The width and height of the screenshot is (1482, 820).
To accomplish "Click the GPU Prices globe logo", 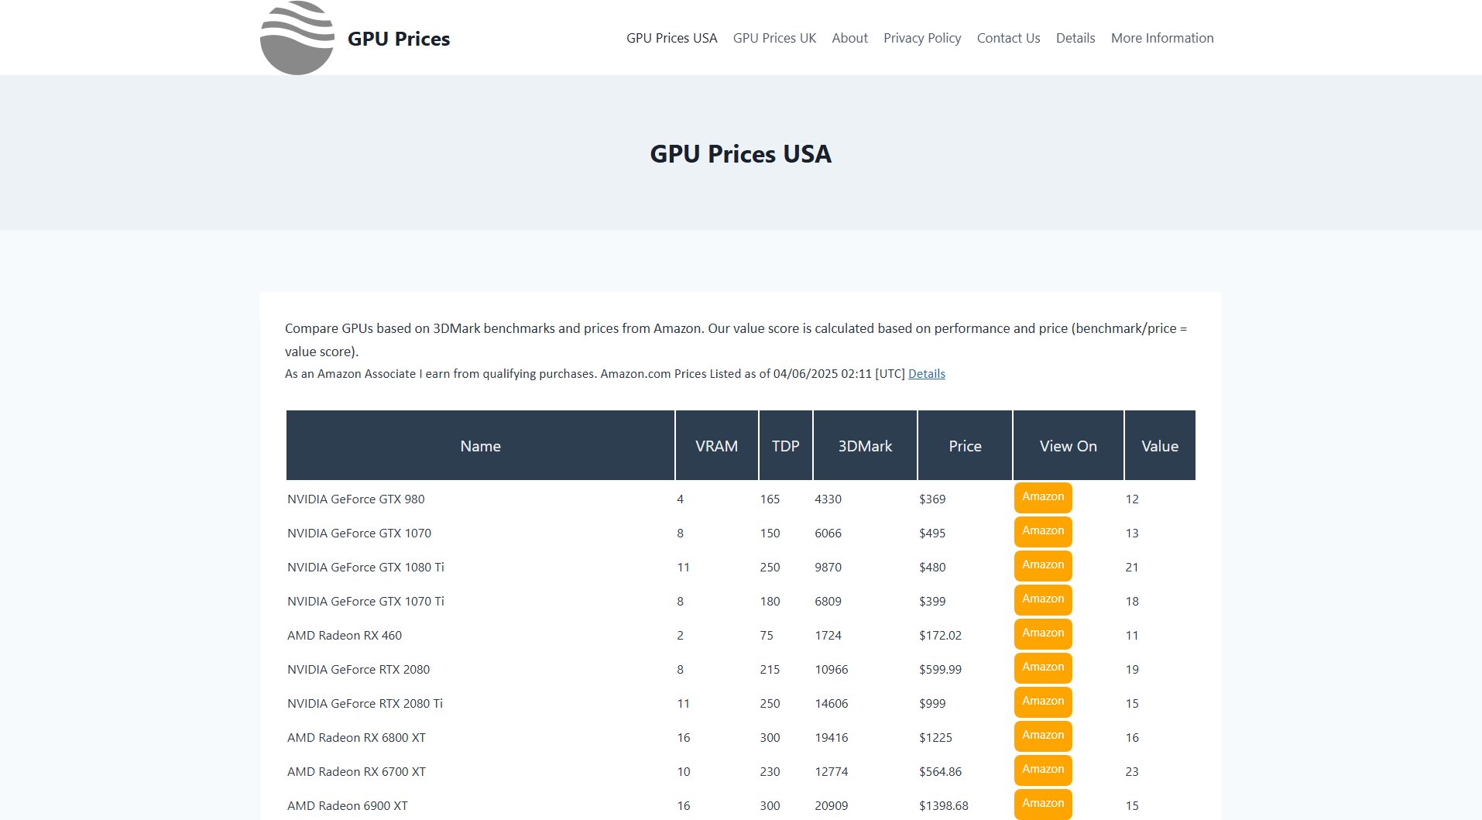I will coord(297,36).
